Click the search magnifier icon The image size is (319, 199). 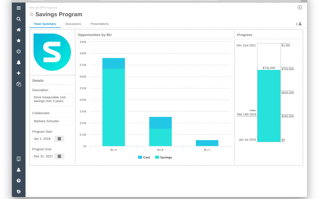click(x=19, y=19)
